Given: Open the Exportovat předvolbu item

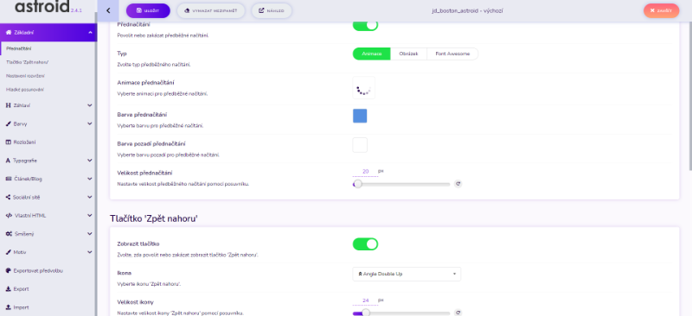Looking at the screenshot, I should 48,270.
